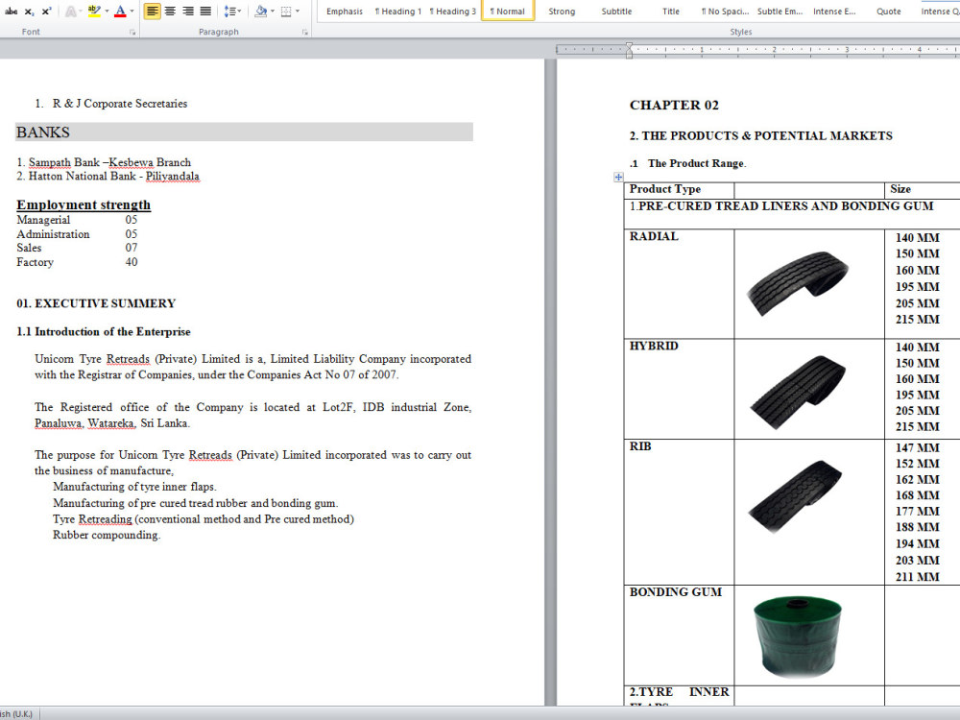Viewport: 960px width, 720px height.
Task: Open line and paragraph spacing menu
Action: click(x=232, y=11)
